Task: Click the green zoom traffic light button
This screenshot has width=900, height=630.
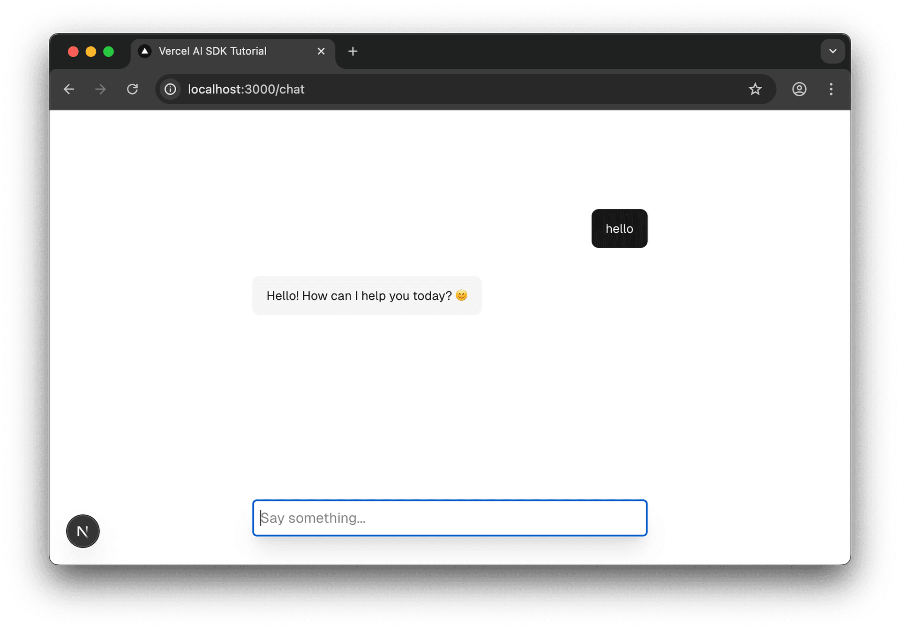Action: (109, 52)
